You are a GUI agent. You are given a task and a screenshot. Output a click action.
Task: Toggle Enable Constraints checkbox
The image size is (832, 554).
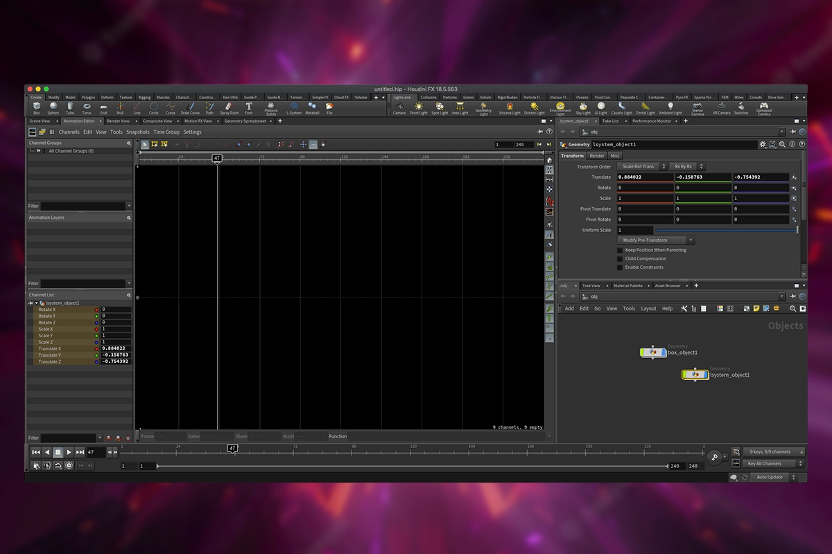click(x=620, y=267)
